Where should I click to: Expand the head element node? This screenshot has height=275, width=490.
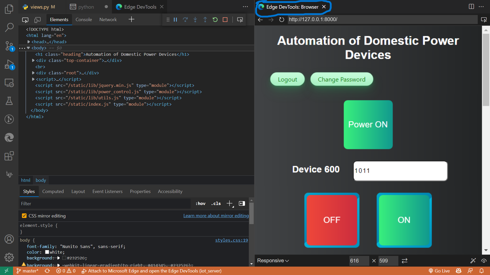(x=29, y=42)
